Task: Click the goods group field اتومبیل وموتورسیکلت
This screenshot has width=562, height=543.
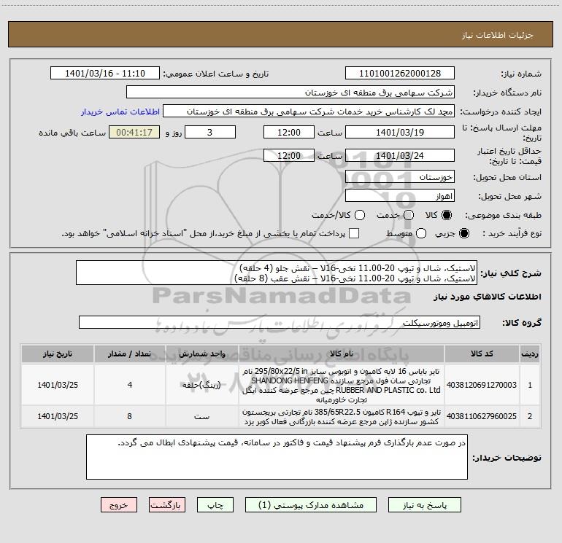Action: (280, 322)
